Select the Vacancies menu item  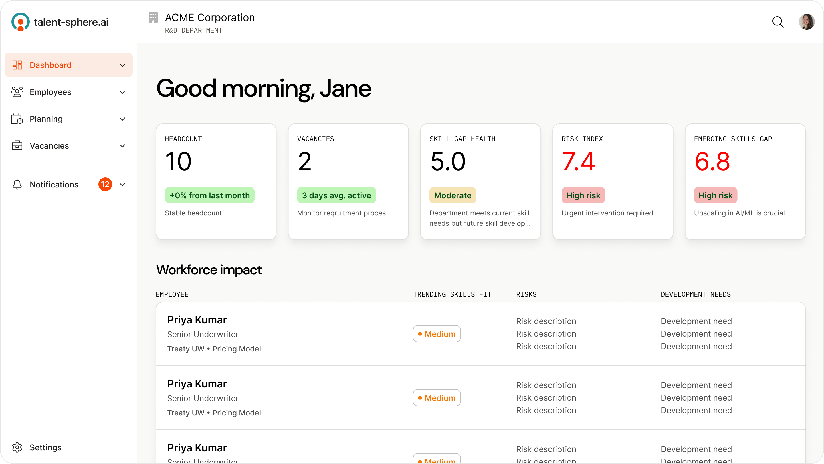(49, 146)
